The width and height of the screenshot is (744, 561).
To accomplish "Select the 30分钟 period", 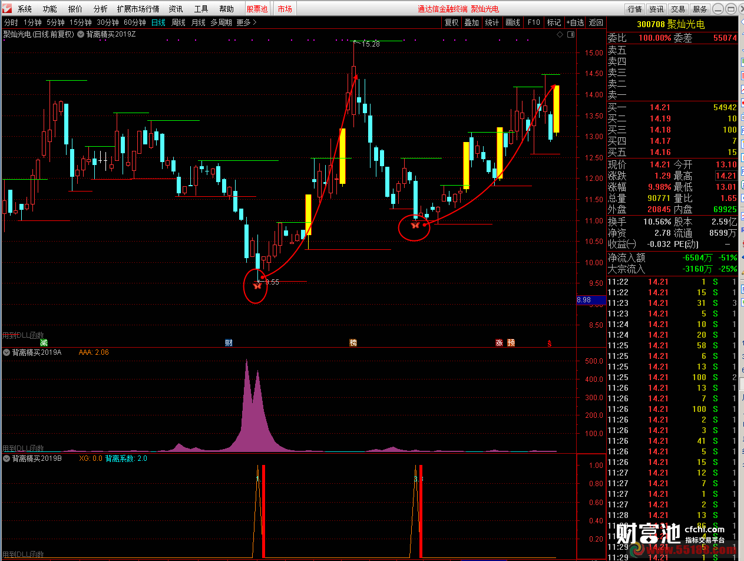I will (108, 22).
